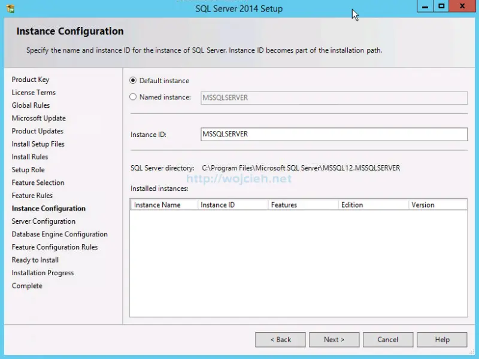The height and width of the screenshot is (359, 479).
Task: Select the Complete step
Action: point(26,285)
